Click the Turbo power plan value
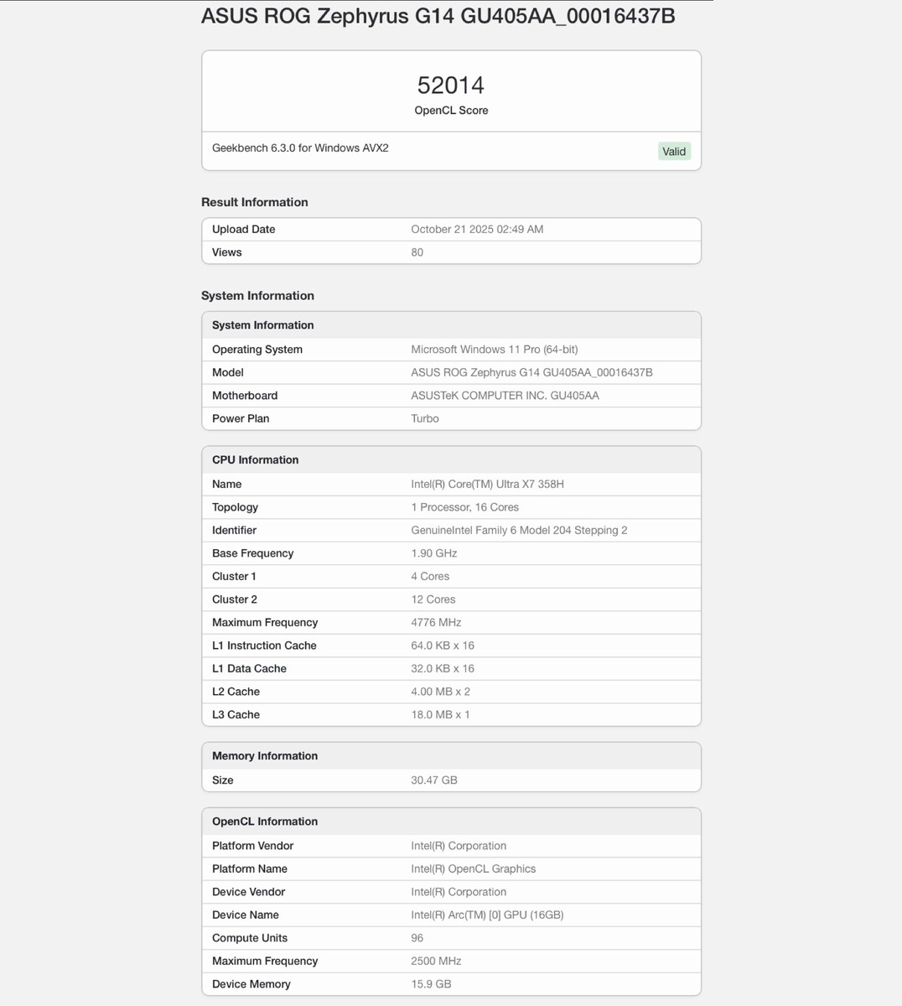 pyautogui.click(x=425, y=418)
